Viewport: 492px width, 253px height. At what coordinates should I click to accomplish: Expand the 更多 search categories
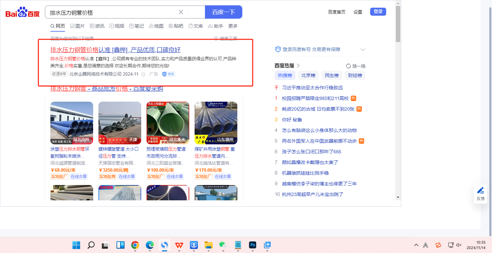coord(233,26)
